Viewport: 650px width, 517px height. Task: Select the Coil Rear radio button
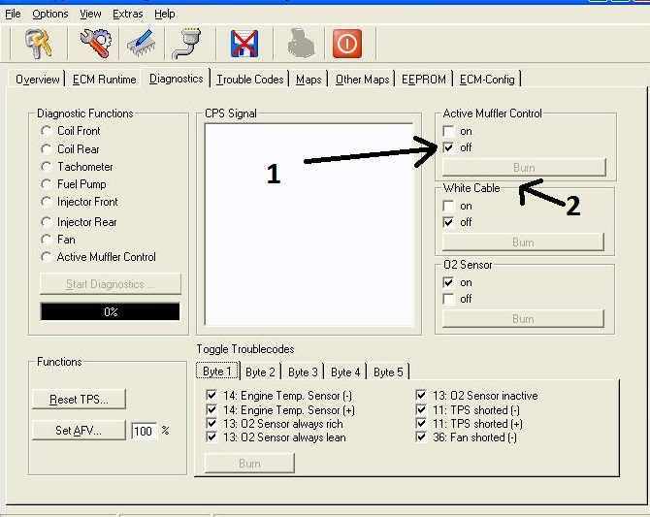(46, 149)
